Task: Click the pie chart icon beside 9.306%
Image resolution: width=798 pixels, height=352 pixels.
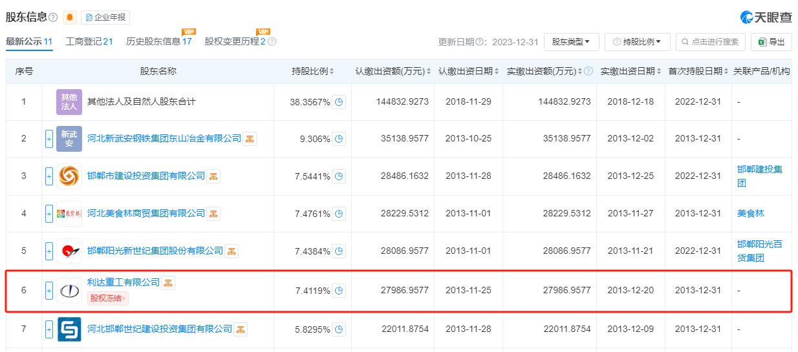Action: (339, 139)
